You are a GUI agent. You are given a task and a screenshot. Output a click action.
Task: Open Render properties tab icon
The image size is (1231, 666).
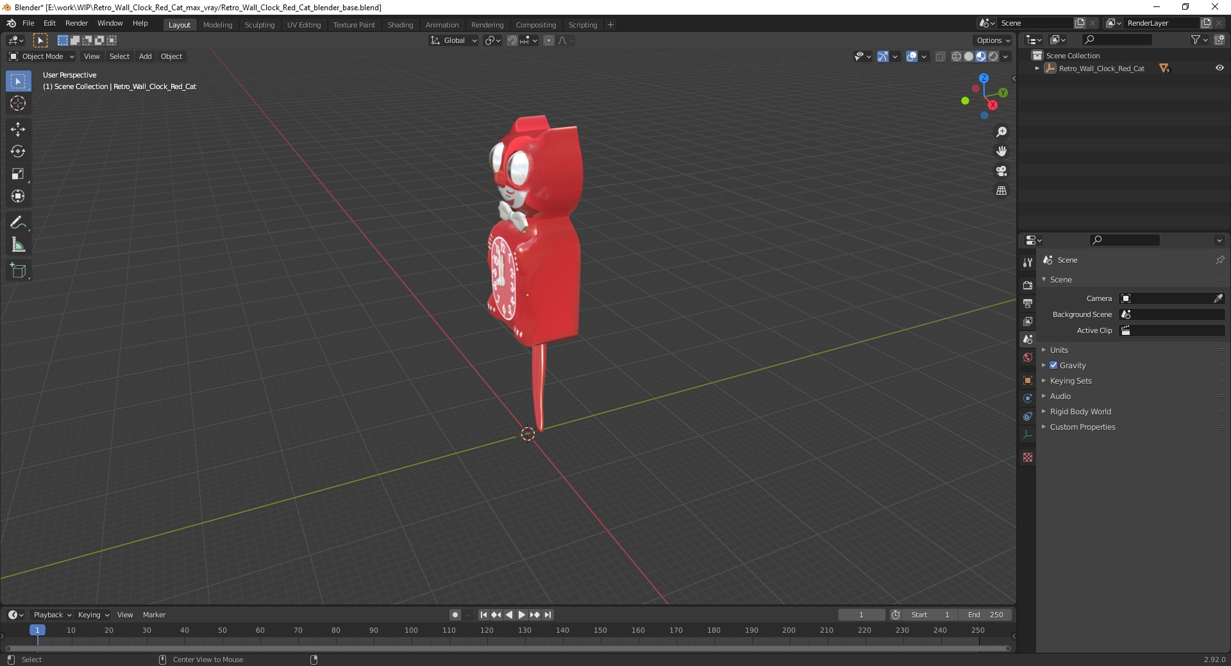pyautogui.click(x=1028, y=285)
